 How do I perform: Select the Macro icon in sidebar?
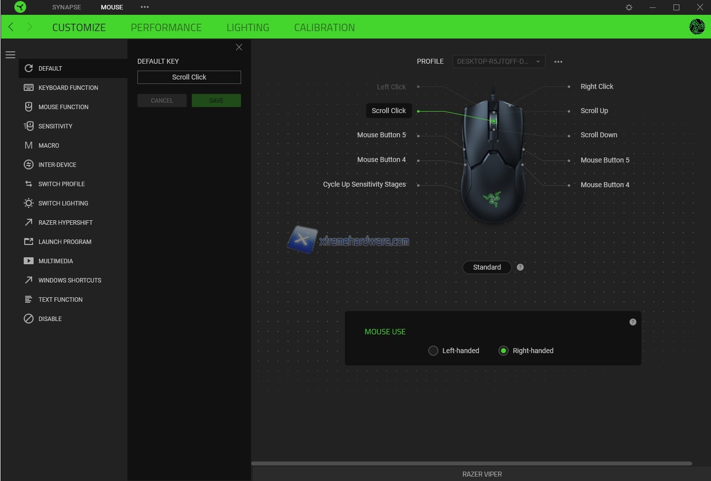[x=29, y=145]
